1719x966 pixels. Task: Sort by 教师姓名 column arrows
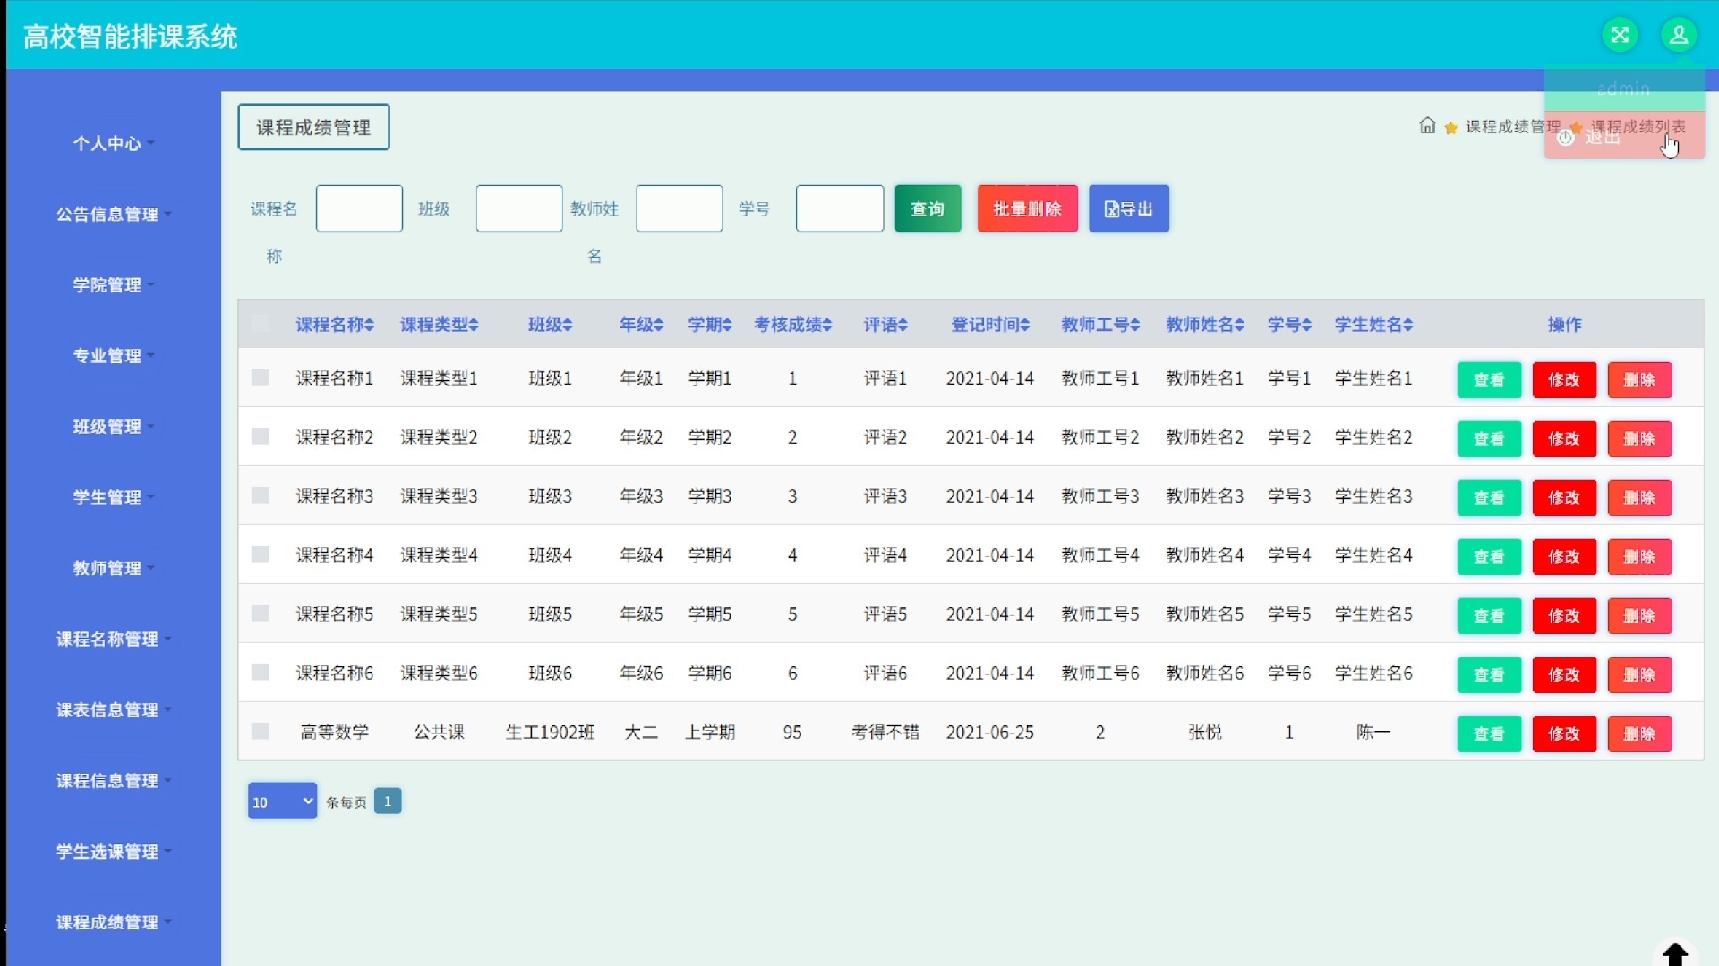tap(1240, 325)
